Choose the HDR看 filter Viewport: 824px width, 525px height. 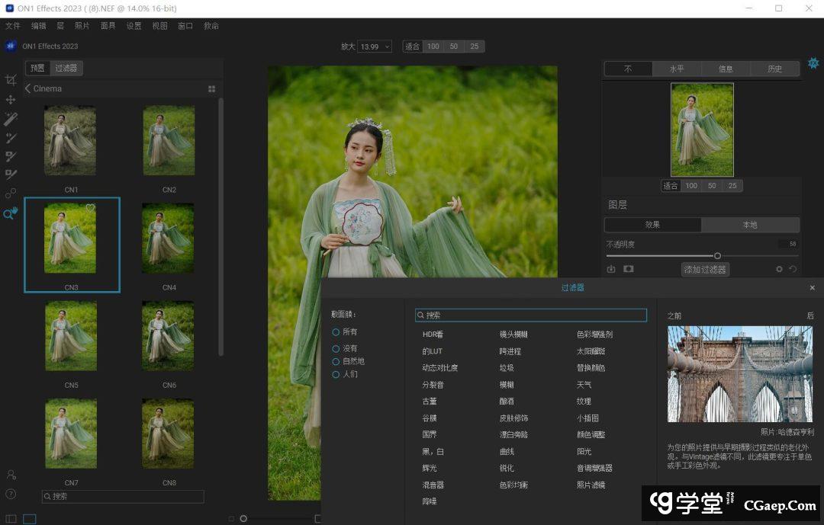(x=433, y=335)
